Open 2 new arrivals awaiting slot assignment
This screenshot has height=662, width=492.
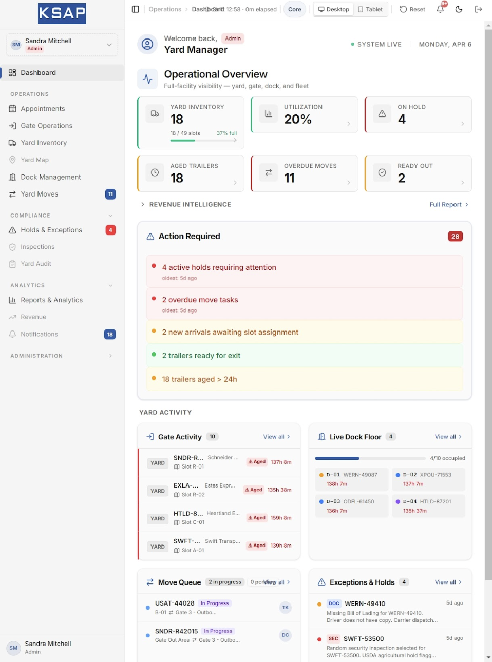tap(305, 332)
